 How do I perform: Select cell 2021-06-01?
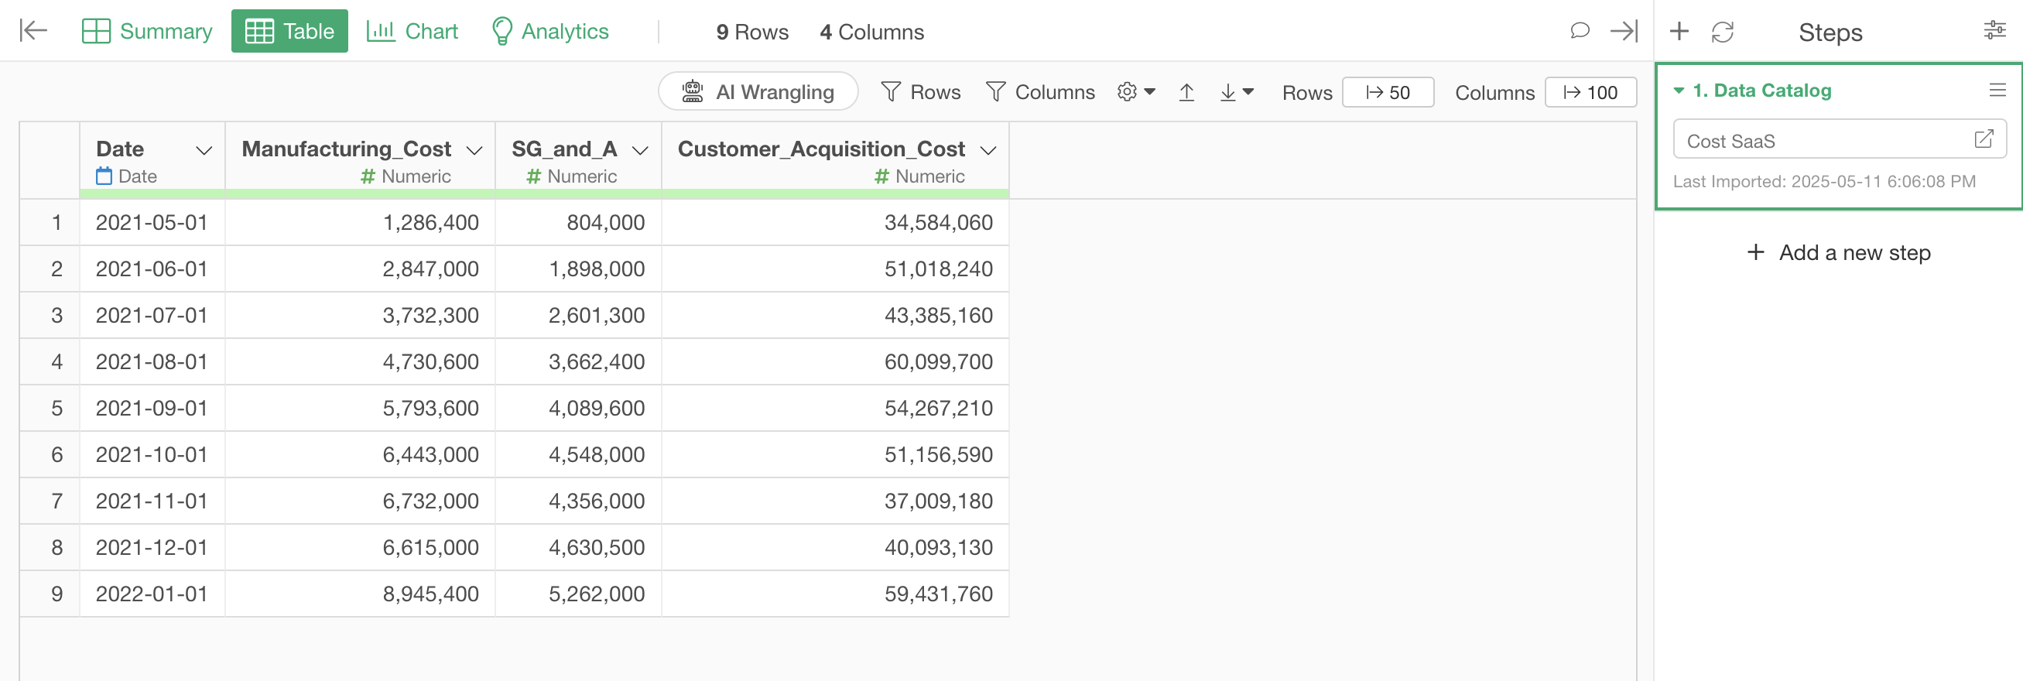152,269
